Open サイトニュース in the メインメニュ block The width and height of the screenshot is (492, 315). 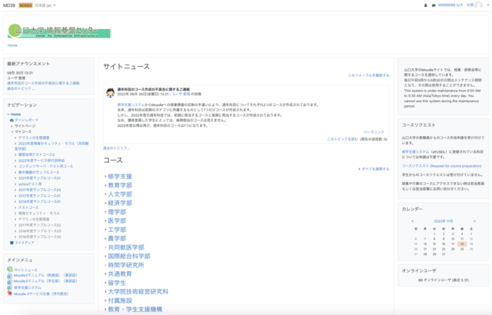[x=25, y=270]
